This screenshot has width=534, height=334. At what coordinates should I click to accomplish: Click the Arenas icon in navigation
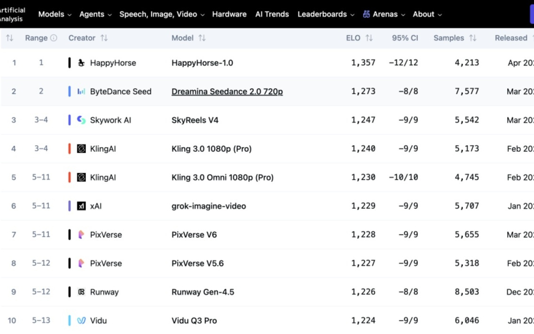coord(366,14)
